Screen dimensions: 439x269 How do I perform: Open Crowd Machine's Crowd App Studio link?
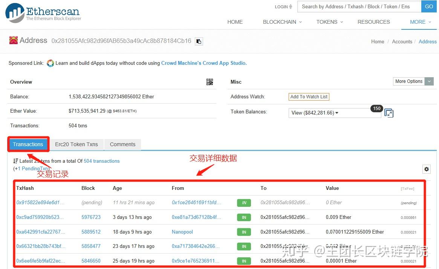(x=204, y=63)
